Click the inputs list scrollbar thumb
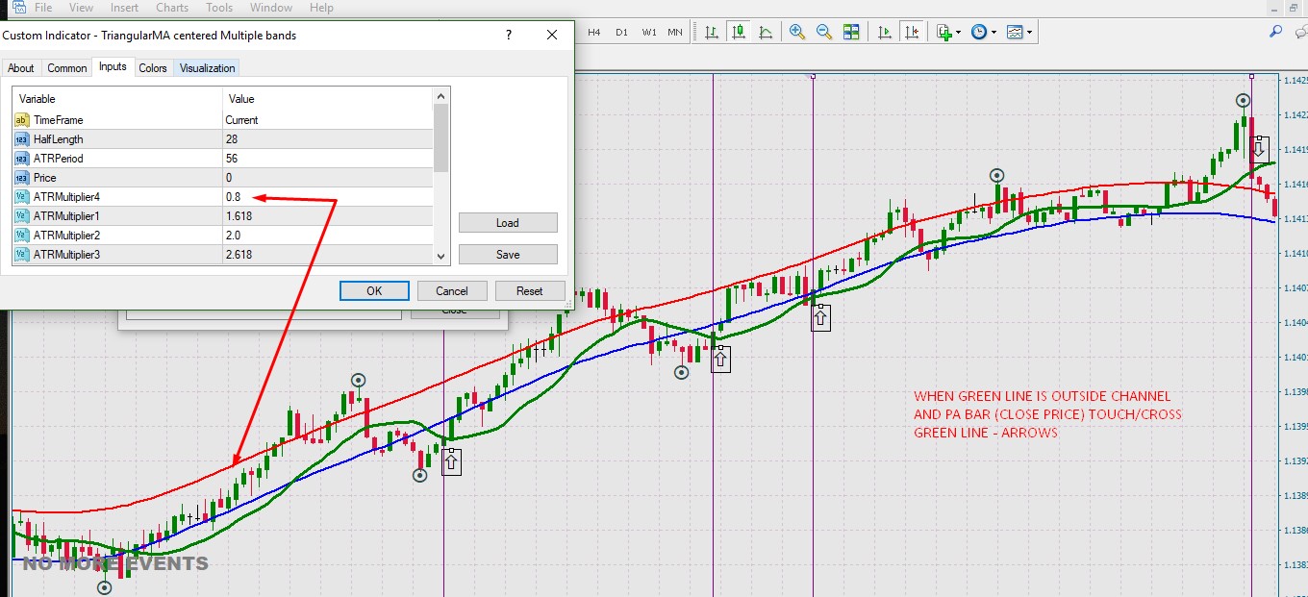 (x=441, y=137)
